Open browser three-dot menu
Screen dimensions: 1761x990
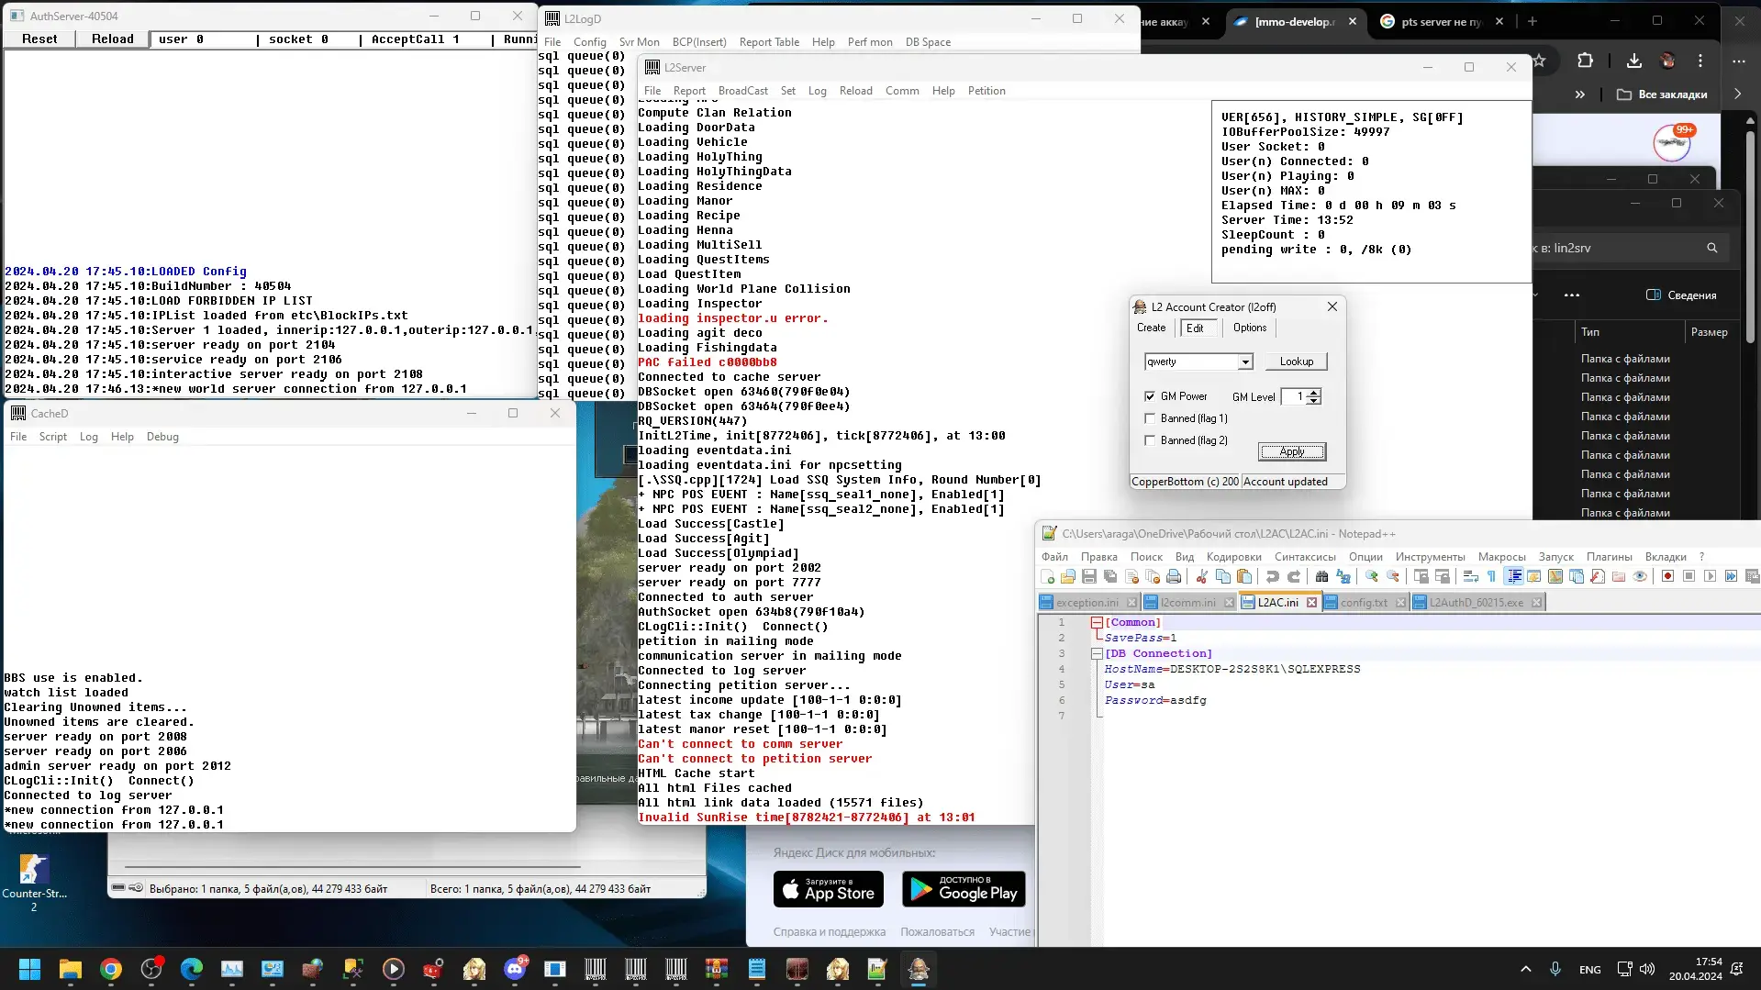1700,61
